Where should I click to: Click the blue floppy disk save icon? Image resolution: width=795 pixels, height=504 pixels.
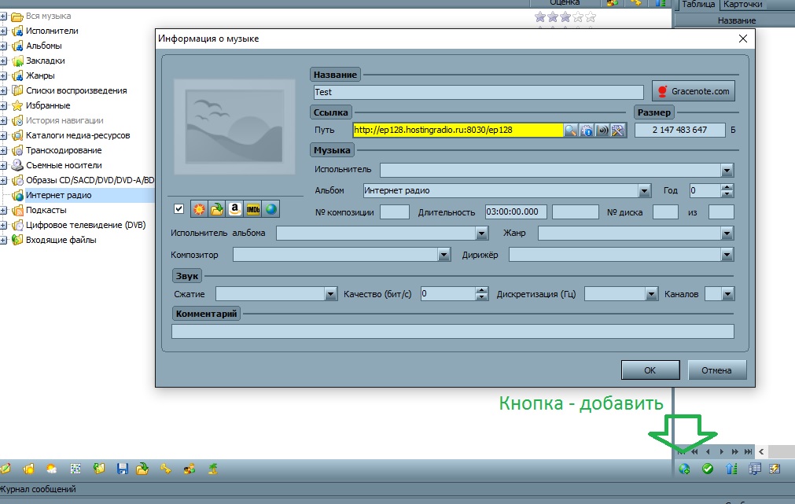click(x=122, y=469)
